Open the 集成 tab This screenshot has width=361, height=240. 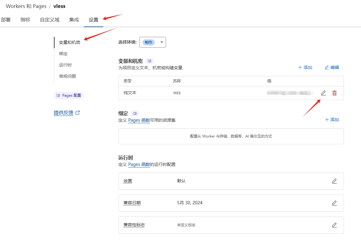point(74,20)
